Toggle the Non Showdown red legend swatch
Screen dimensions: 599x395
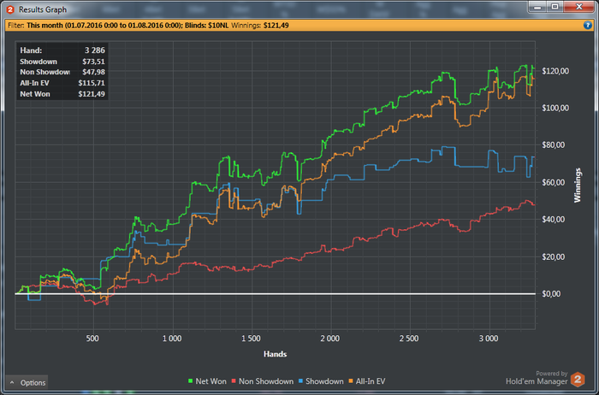234,380
